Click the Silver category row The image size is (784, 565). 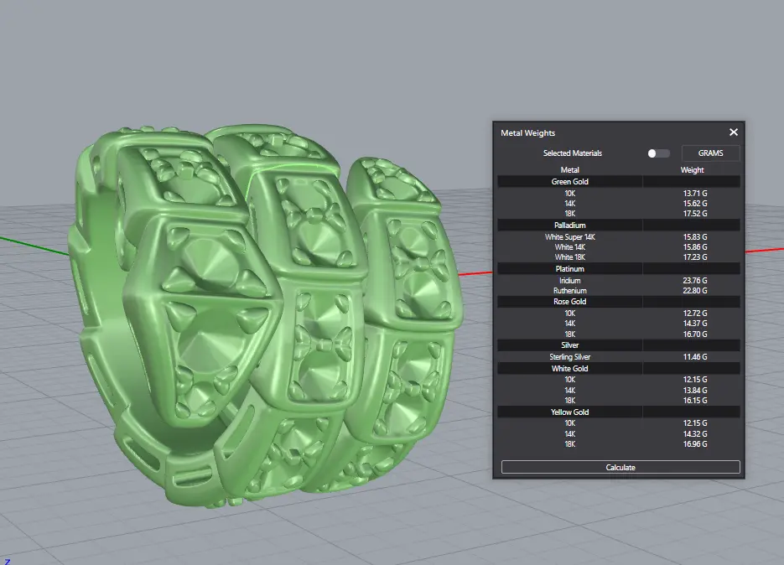click(570, 345)
